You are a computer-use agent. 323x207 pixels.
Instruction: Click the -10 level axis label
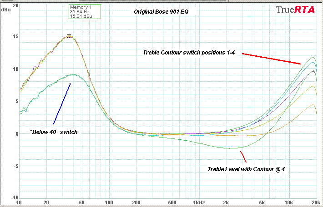[15, 198]
